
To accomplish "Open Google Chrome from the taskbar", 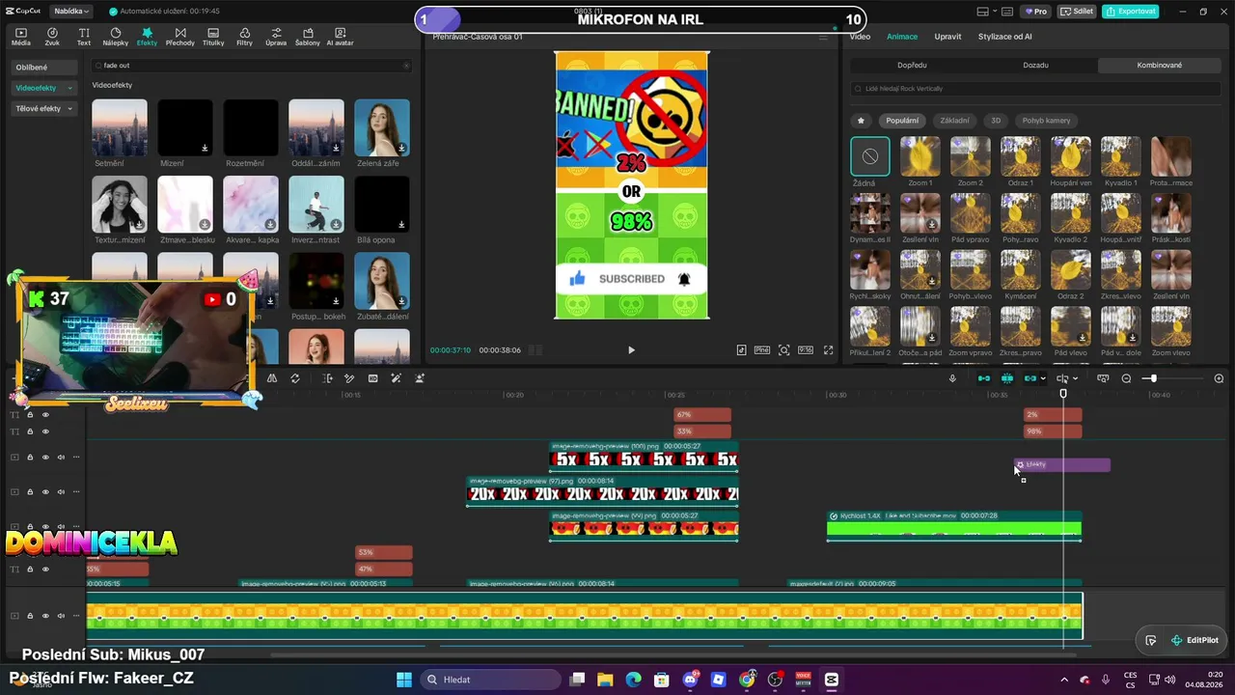I will (x=747, y=680).
